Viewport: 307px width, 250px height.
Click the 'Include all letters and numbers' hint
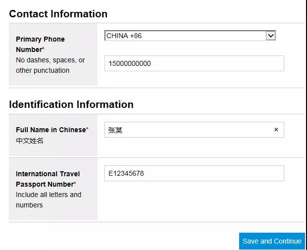(49, 200)
